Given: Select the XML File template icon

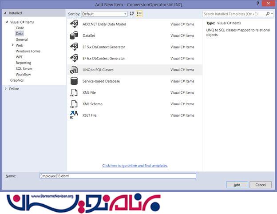Looking at the screenshot, I should pyautogui.click(x=74, y=93).
